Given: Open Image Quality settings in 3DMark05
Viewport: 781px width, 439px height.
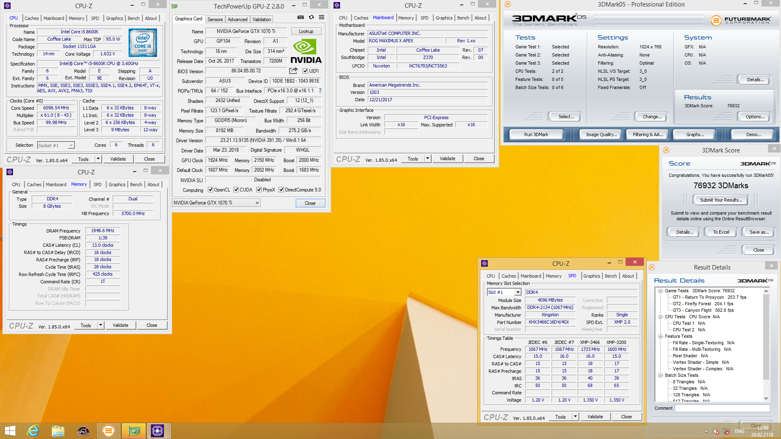Looking at the screenshot, I should [601, 135].
